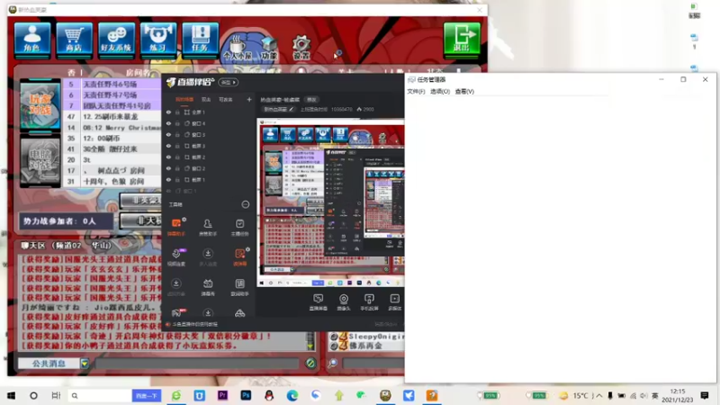Add a screen capture source below preview

[x=318, y=302]
